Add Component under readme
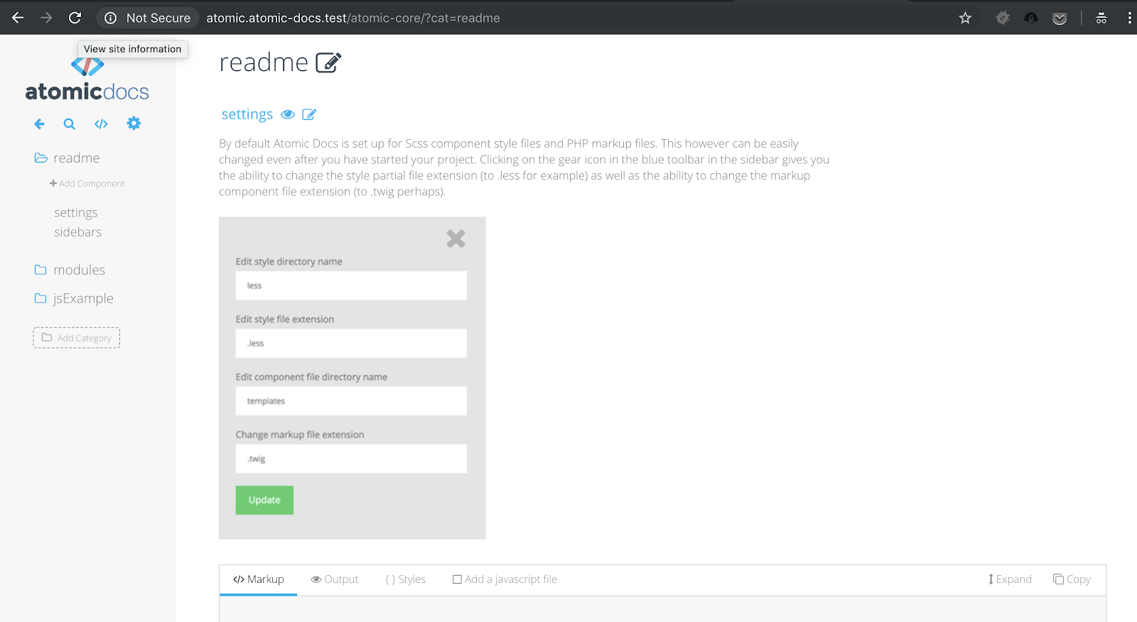1137x622 pixels. tap(87, 183)
